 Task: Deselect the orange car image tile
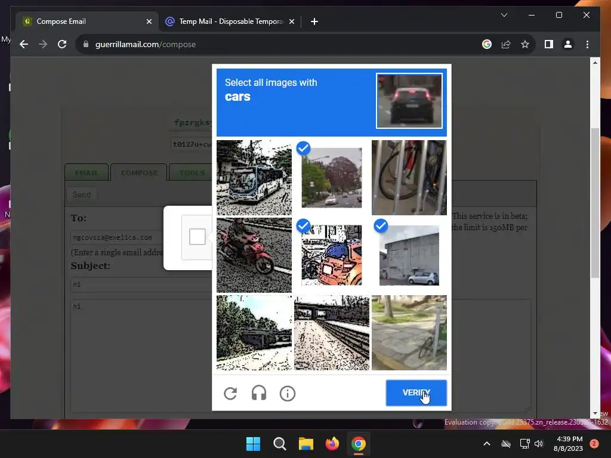click(x=332, y=255)
